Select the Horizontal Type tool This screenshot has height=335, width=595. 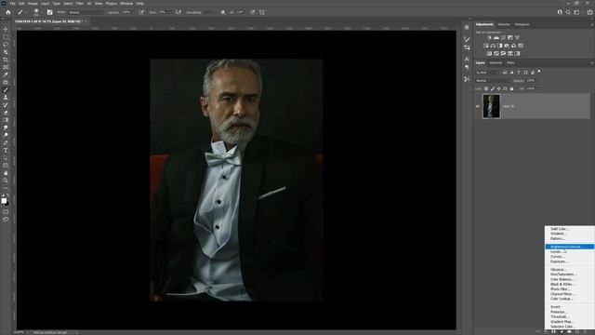(x=6, y=151)
